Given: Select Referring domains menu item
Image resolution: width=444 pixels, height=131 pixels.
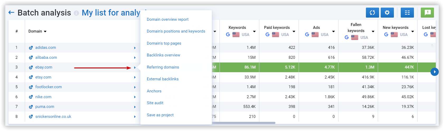Looking at the screenshot, I should [x=163, y=67].
